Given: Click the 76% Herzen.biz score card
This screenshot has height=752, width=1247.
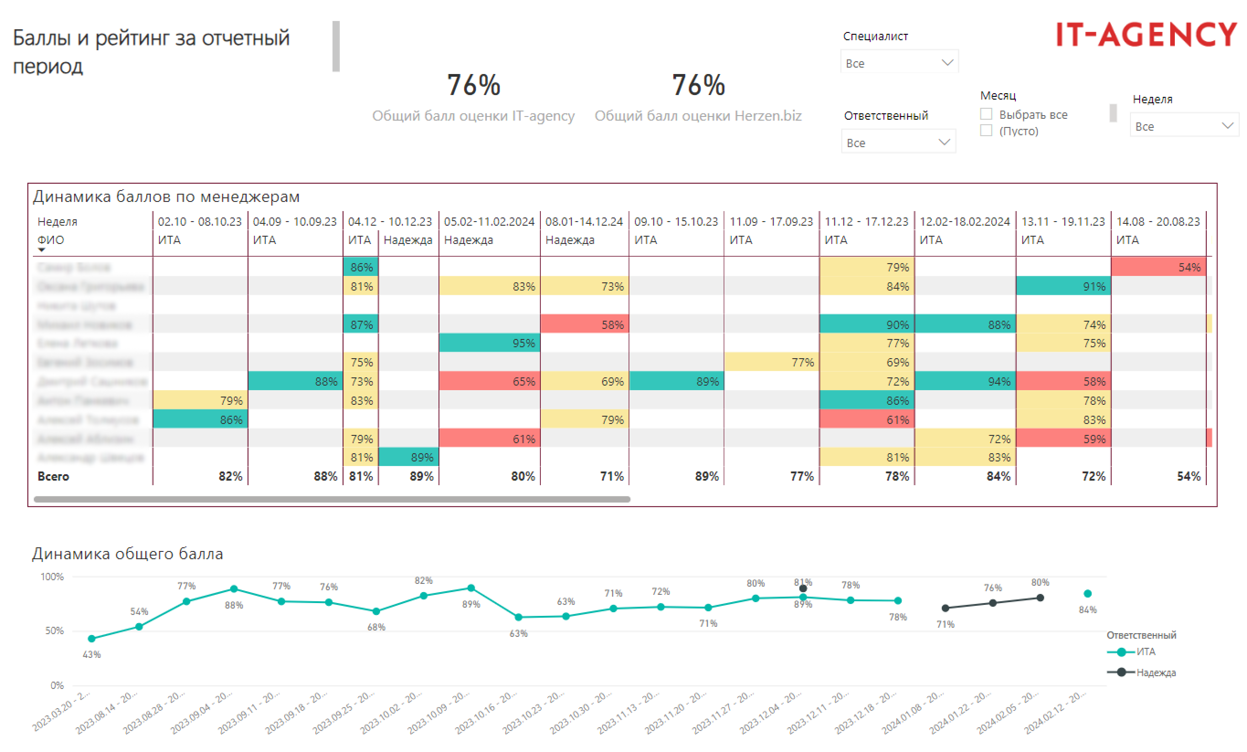Looking at the screenshot, I should tap(698, 97).
